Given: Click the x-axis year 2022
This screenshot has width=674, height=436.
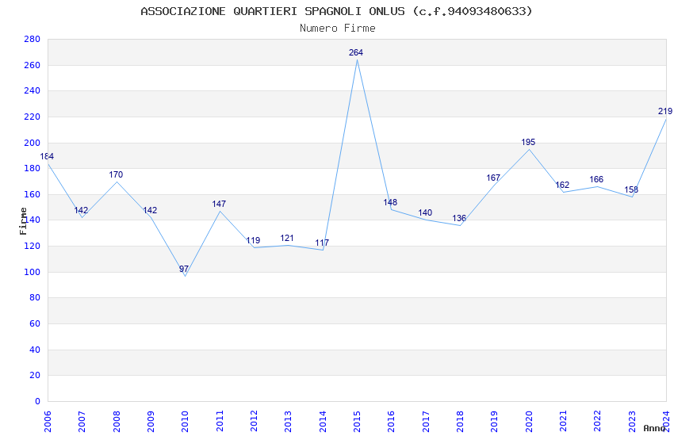Looking at the screenshot, I should (598, 422).
